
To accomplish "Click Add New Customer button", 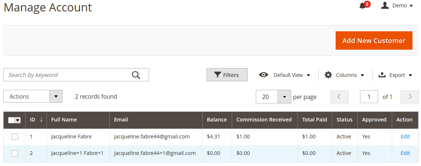I will point(374,40).
